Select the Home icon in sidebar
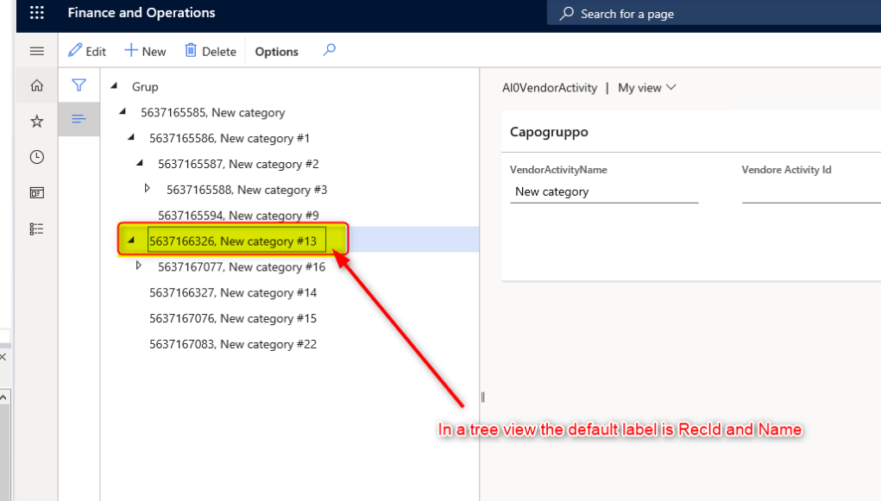881x501 pixels. tap(35, 85)
